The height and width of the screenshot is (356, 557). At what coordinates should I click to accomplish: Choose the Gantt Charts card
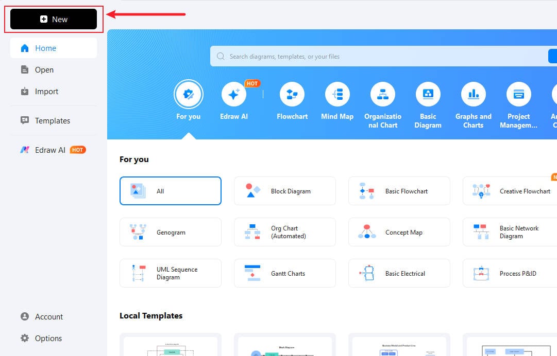click(x=285, y=273)
